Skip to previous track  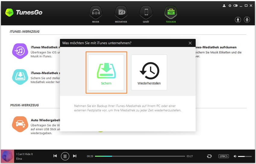(x=55, y=156)
